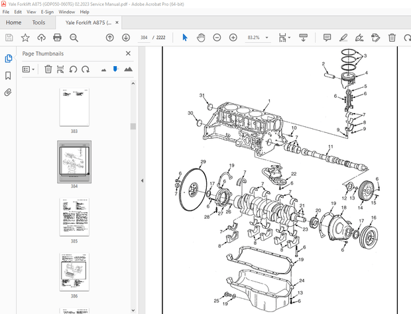
Task: Activate the arrow selection tool
Action: point(185,38)
